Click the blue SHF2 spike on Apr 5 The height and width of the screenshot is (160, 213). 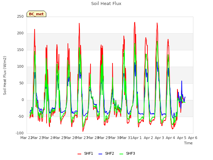pos(182,81)
